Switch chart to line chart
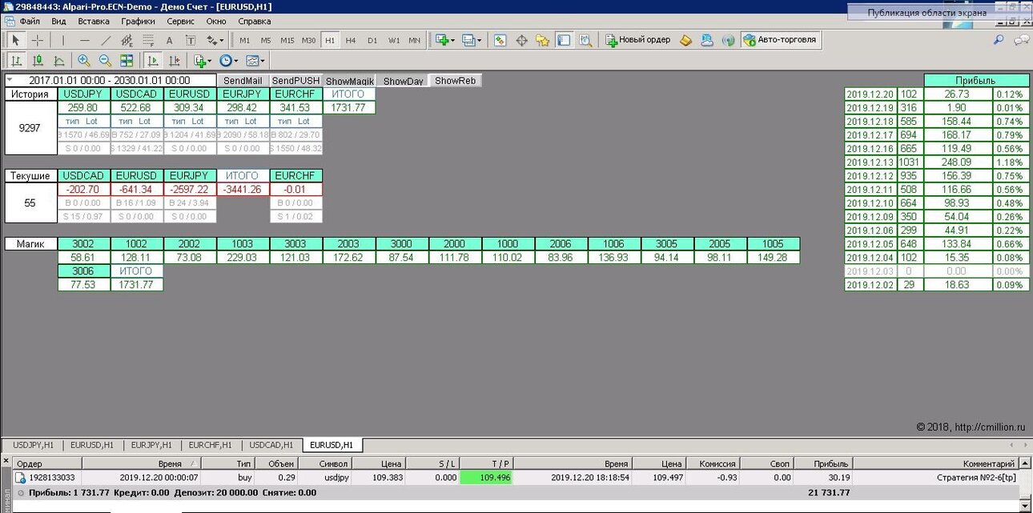This screenshot has height=513, width=1033. tap(58, 61)
